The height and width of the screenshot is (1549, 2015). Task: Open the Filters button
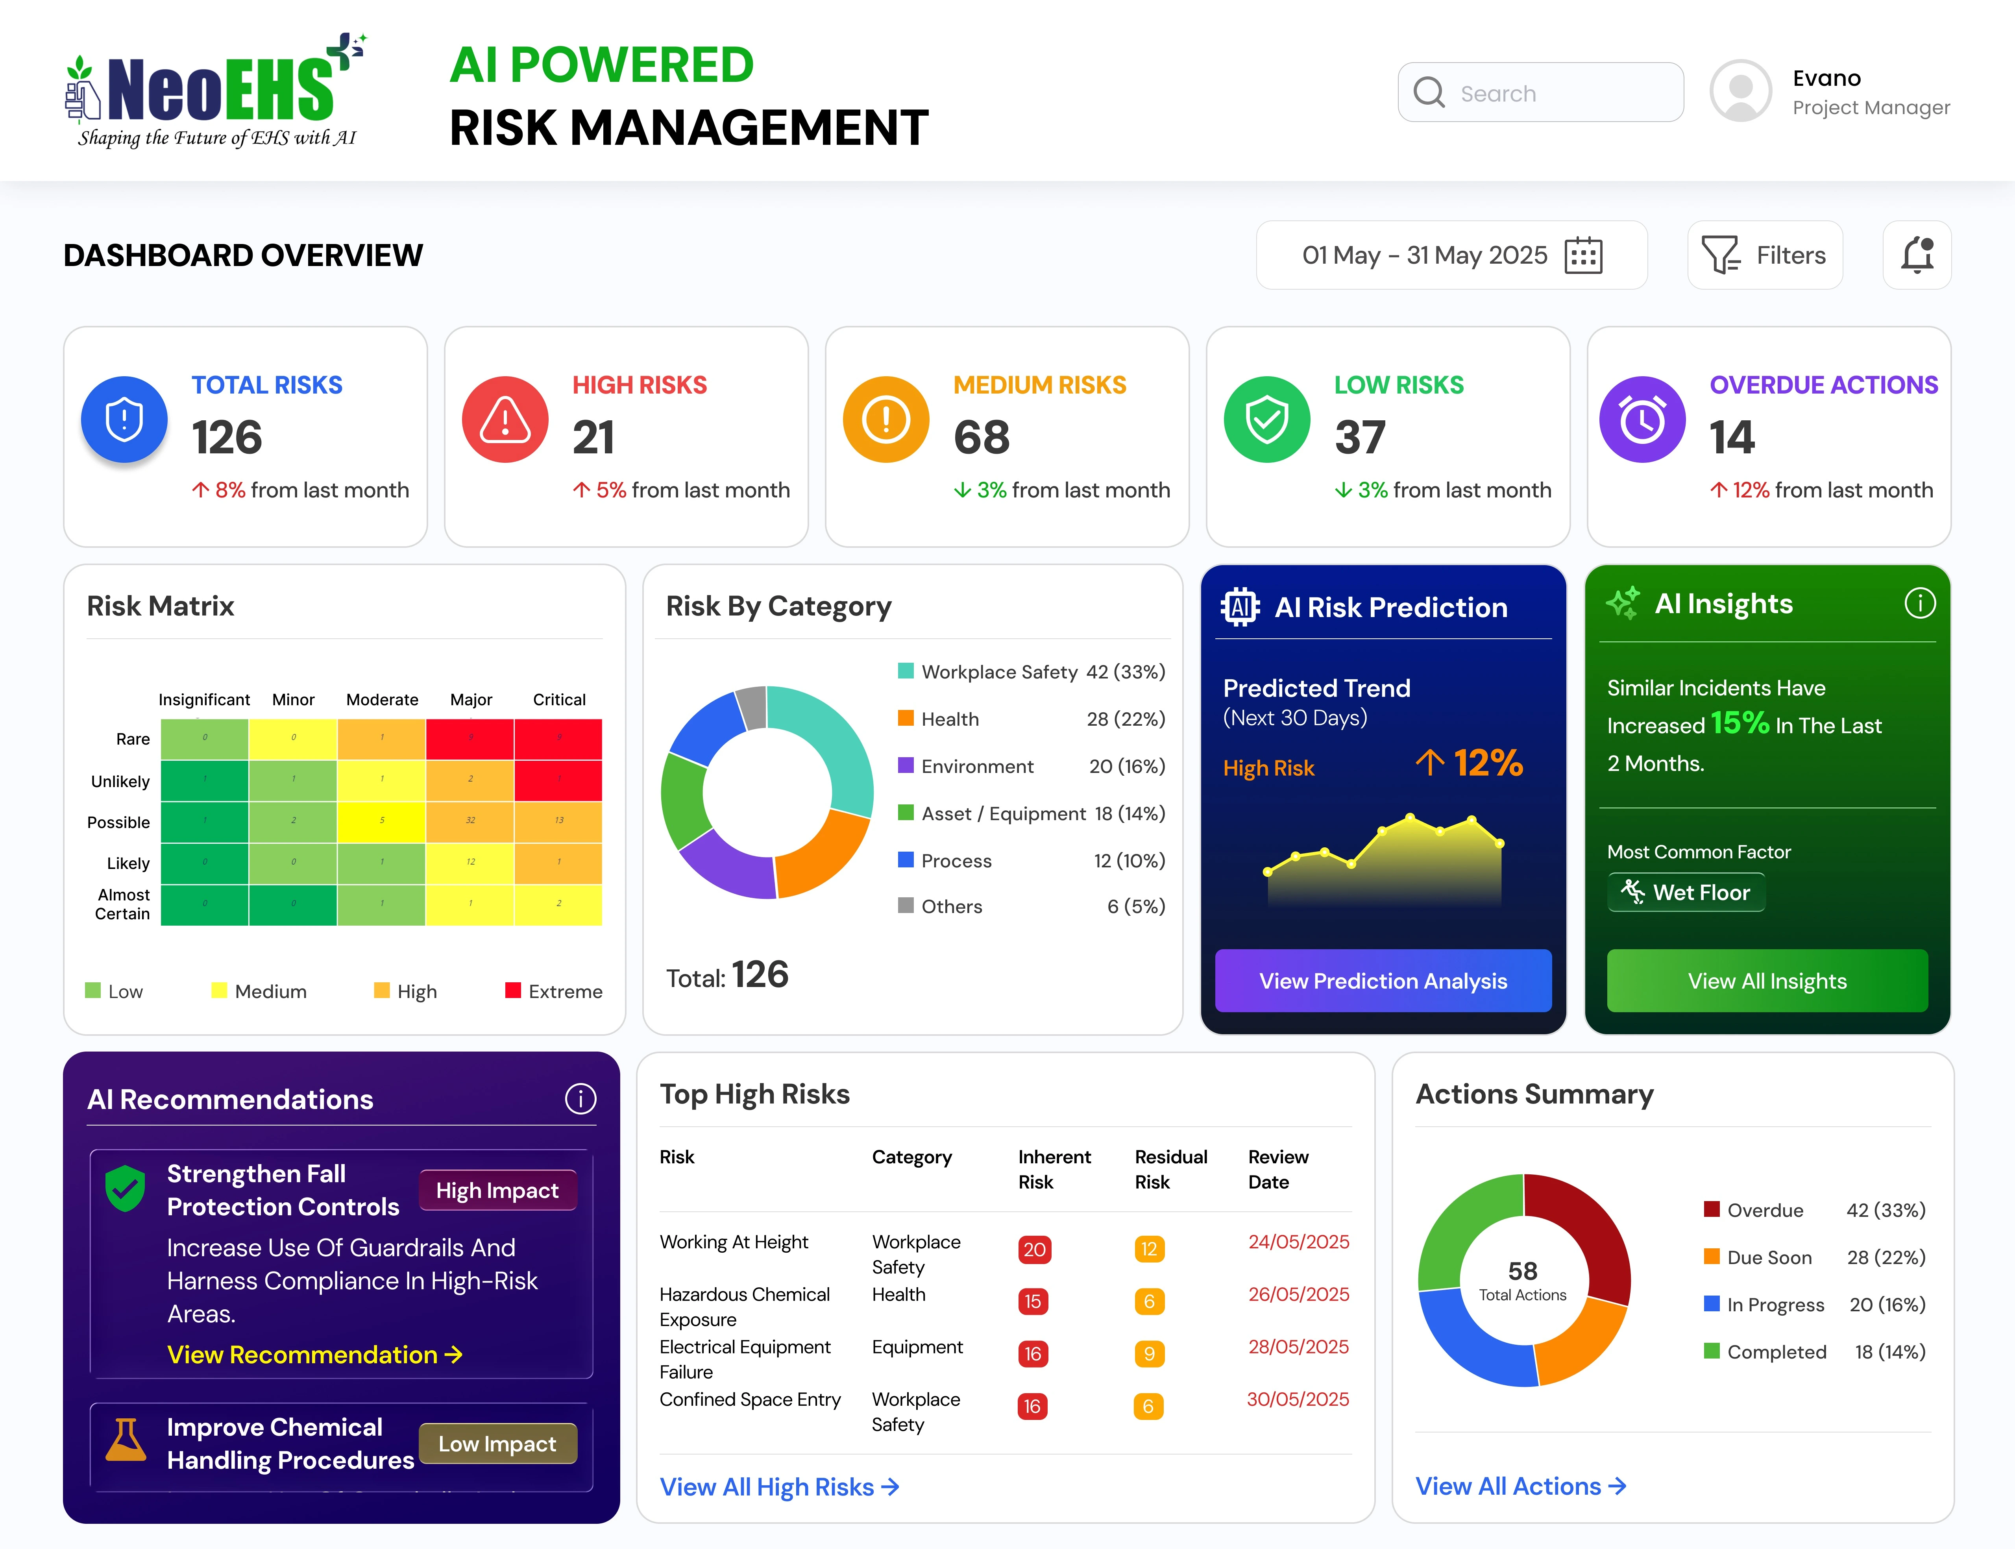coord(1764,255)
